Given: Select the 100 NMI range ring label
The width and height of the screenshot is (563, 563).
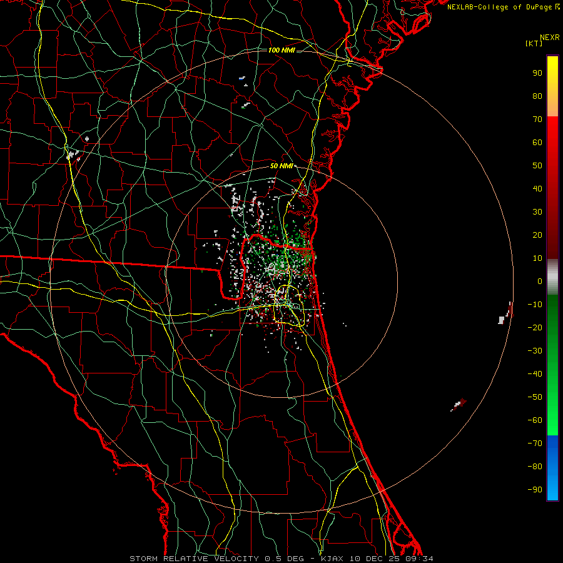Looking at the screenshot, I should pyautogui.click(x=281, y=50).
